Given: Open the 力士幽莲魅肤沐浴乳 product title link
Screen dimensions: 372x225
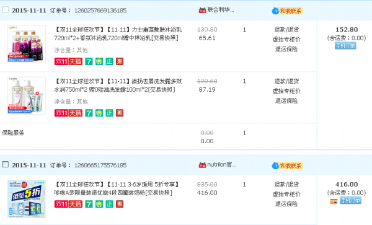Looking at the screenshot, I should [118, 33].
